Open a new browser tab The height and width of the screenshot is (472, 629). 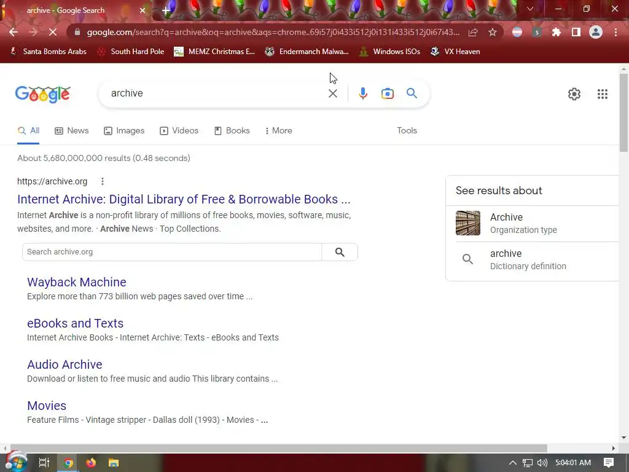(166, 10)
